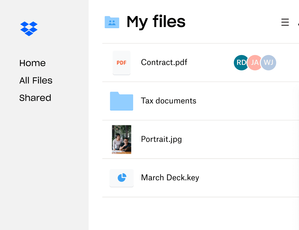Open the Tax documents folder name

tap(168, 101)
